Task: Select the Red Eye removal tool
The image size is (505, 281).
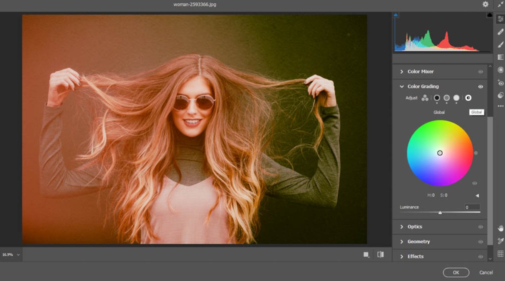Action: click(500, 82)
